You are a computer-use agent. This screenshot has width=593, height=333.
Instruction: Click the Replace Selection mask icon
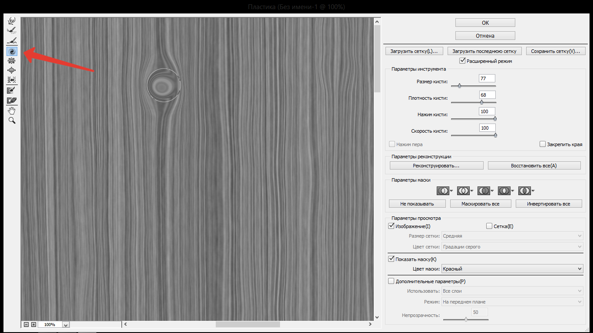click(x=443, y=190)
